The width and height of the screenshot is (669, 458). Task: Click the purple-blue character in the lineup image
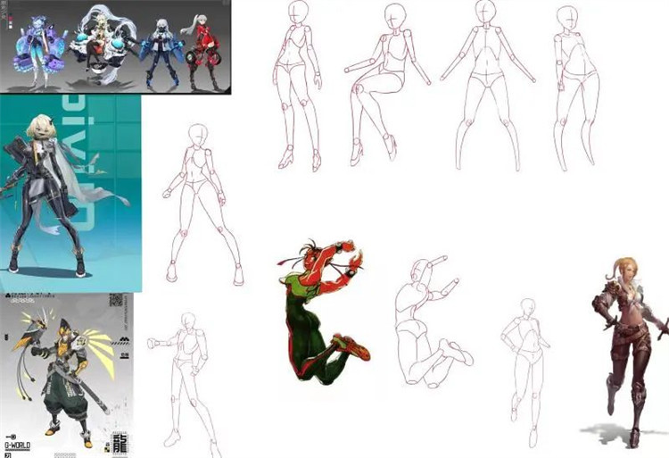(x=40, y=52)
